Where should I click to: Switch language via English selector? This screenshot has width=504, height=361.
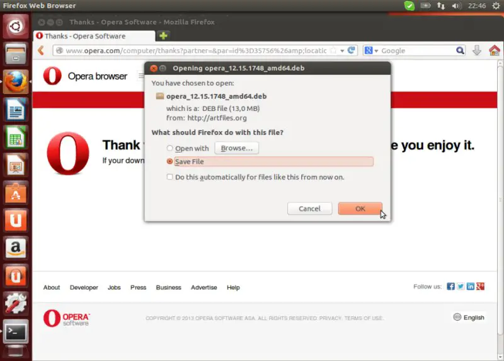click(x=469, y=318)
